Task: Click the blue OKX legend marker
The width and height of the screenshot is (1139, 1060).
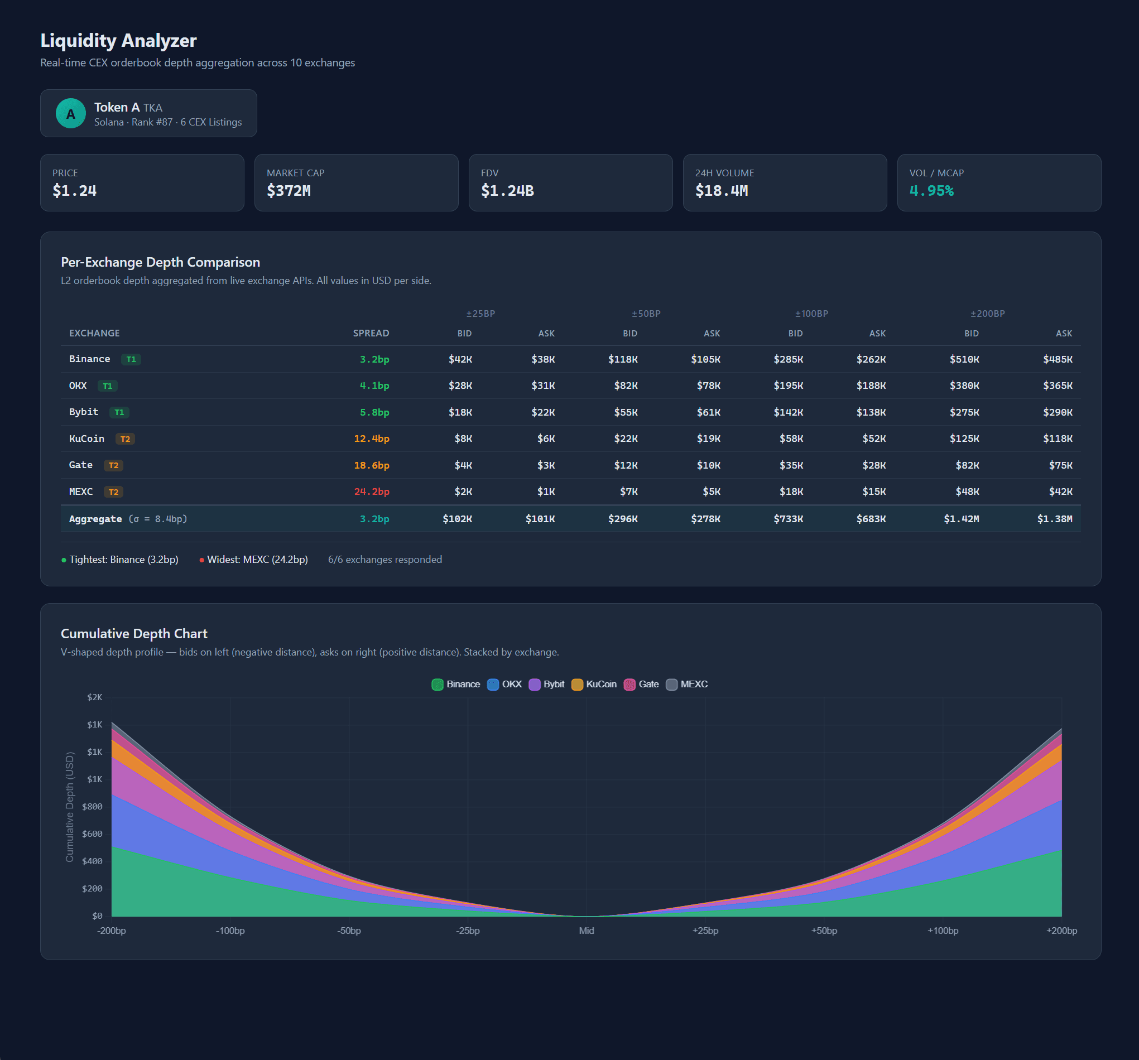Action: point(492,685)
